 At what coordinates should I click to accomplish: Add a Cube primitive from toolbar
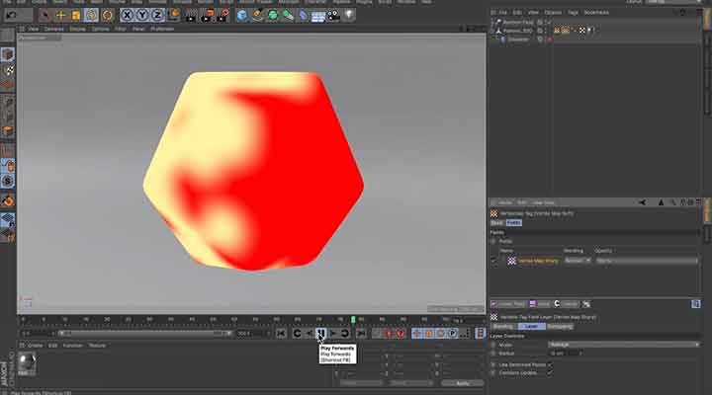(x=241, y=16)
